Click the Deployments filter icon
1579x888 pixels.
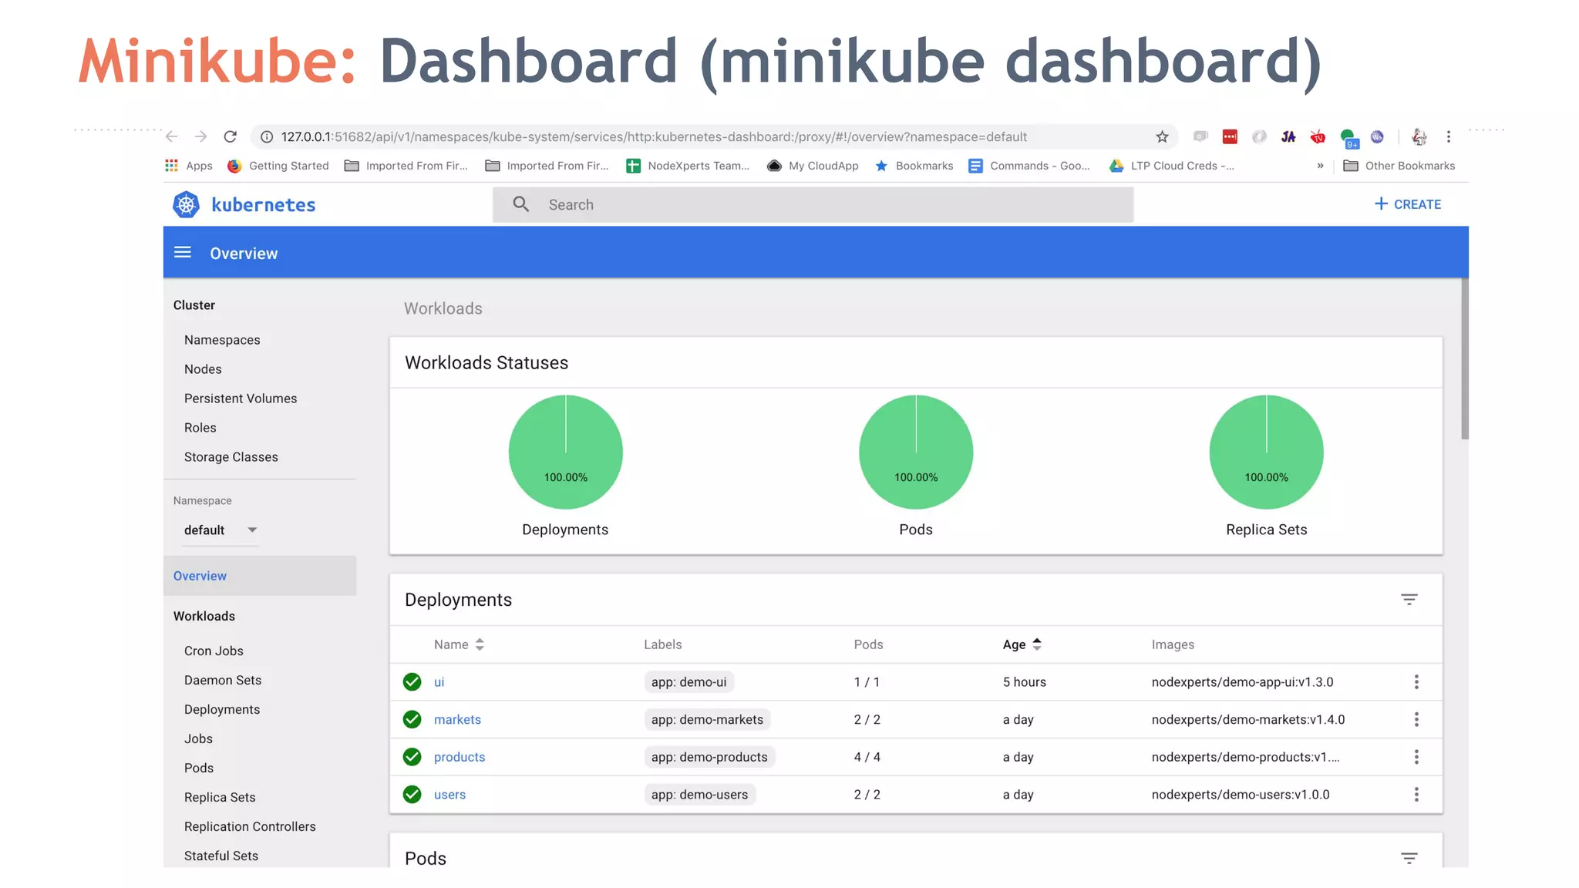click(1409, 600)
